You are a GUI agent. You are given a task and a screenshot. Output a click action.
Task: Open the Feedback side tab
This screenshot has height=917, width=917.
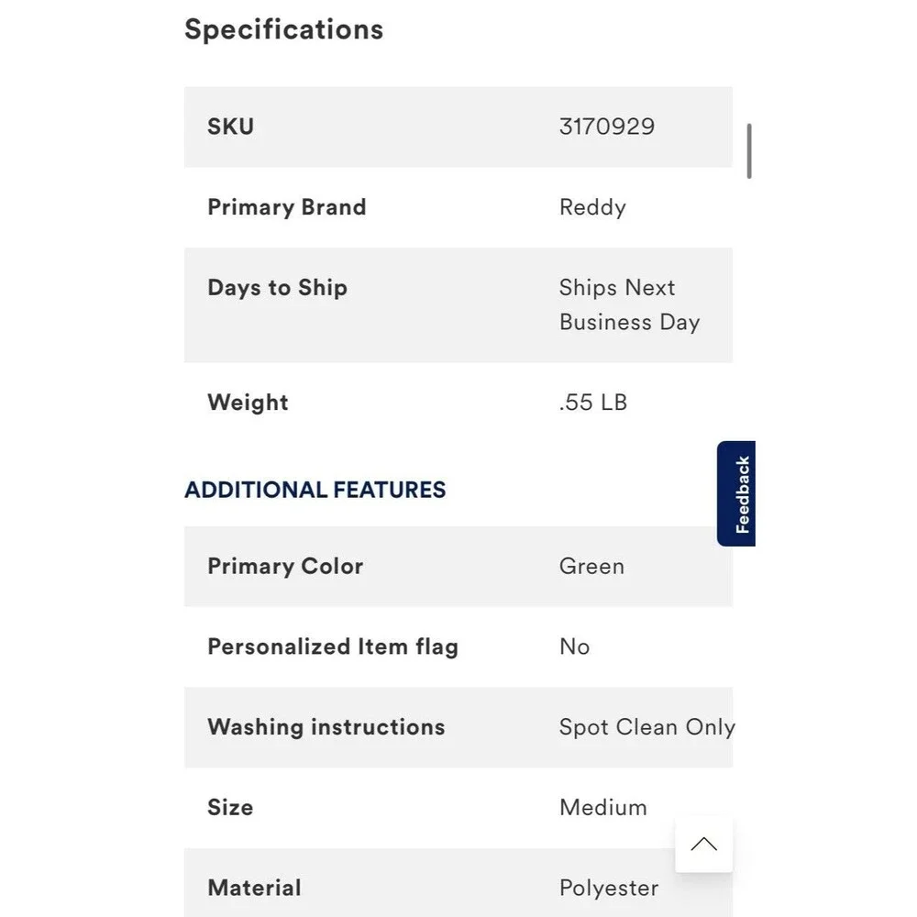(736, 493)
